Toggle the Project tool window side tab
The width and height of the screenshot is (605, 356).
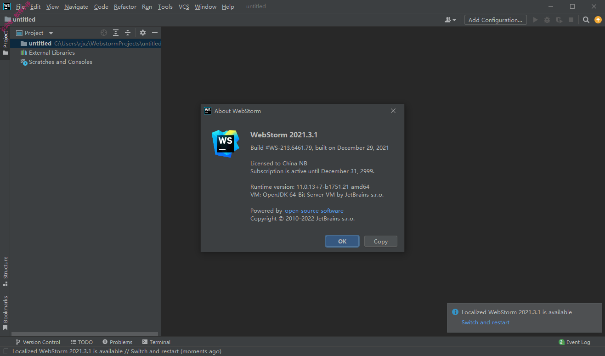click(5, 42)
